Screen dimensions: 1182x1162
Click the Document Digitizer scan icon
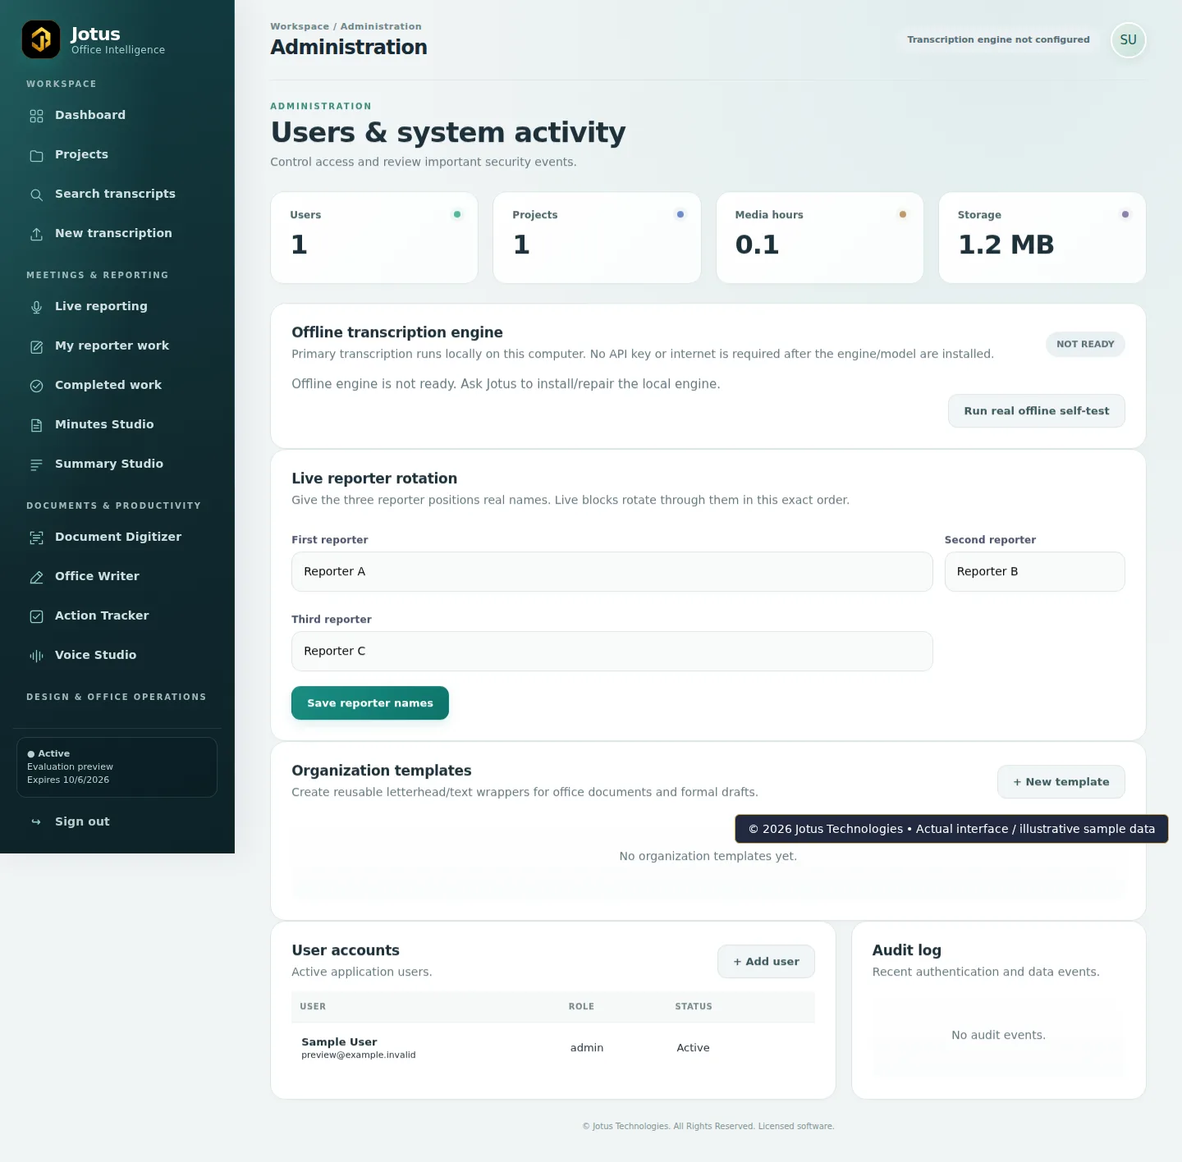click(x=36, y=538)
